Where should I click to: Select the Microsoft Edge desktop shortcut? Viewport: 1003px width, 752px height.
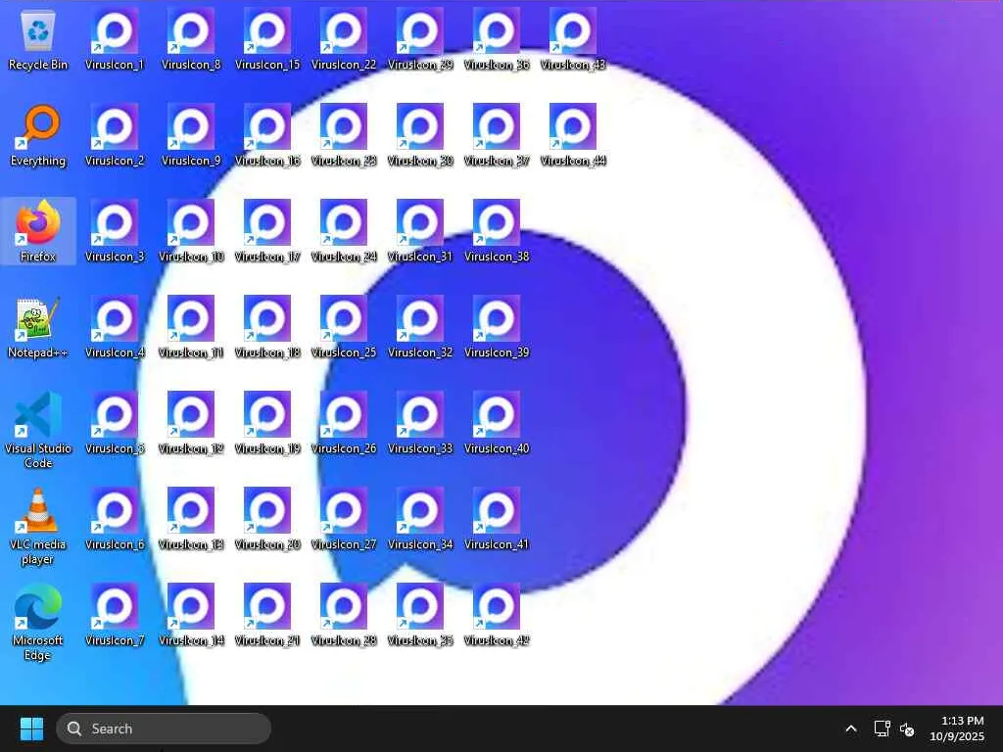(38, 622)
